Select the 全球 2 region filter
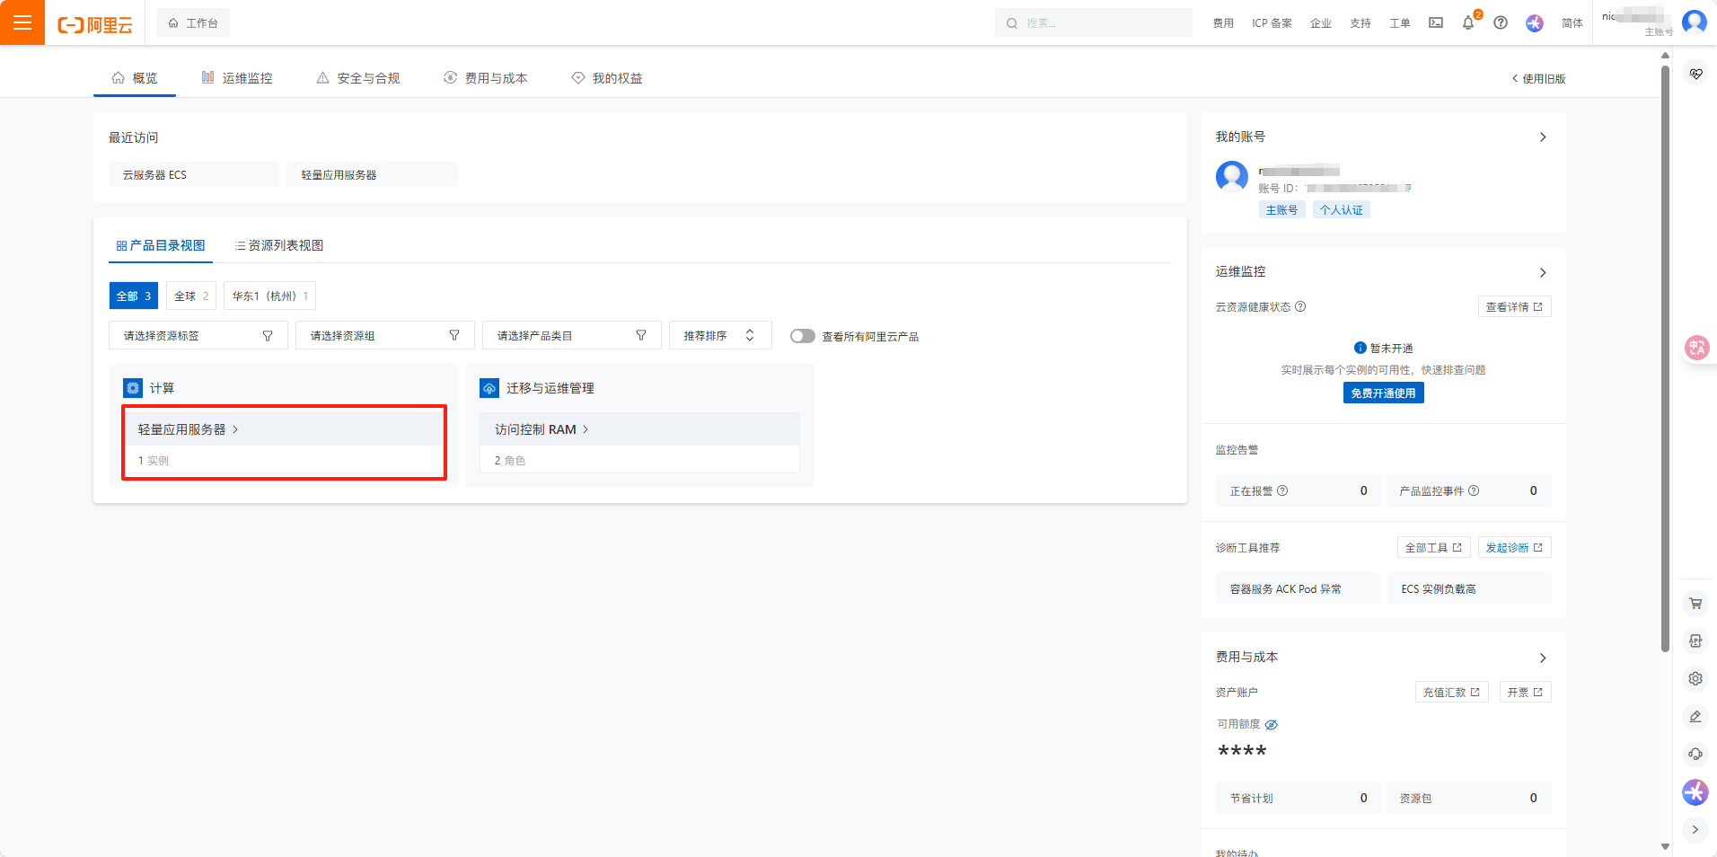Screen dimensions: 1717x857 pyautogui.click(x=191, y=296)
